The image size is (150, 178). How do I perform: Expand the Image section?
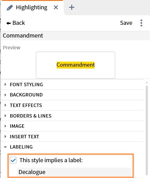[72, 126]
